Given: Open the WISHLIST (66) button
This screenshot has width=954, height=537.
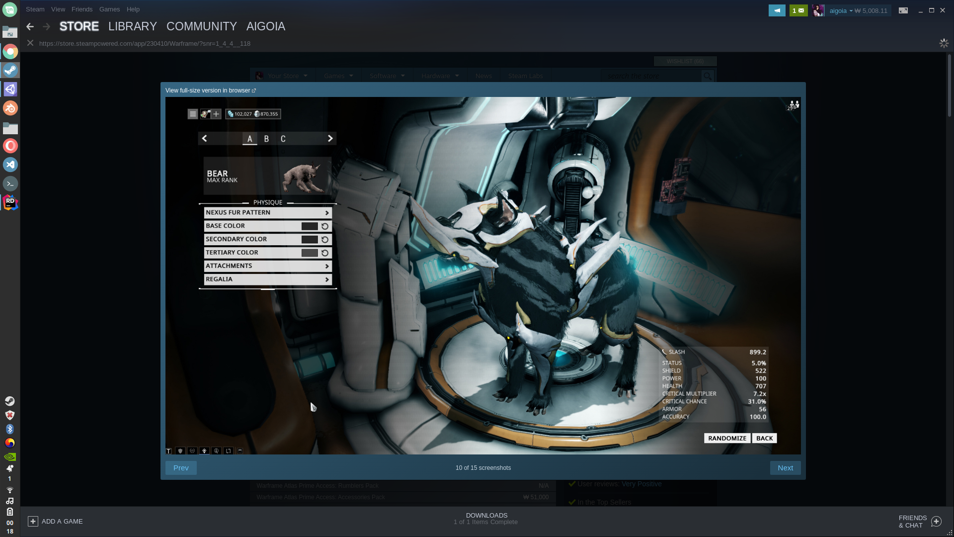Looking at the screenshot, I should pyautogui.click(x=685, y=61).
